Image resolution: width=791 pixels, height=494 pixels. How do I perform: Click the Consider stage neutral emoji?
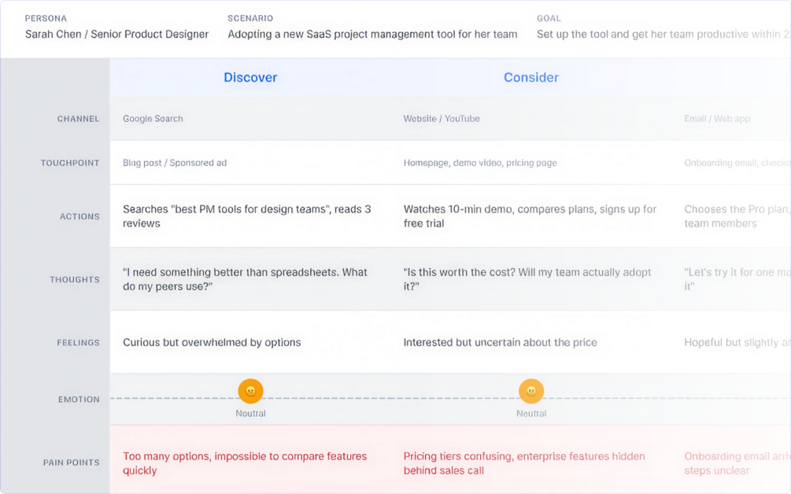(531, 391)
